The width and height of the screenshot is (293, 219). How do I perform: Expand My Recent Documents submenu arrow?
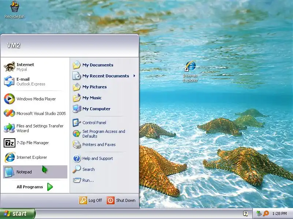pos(134,76)
